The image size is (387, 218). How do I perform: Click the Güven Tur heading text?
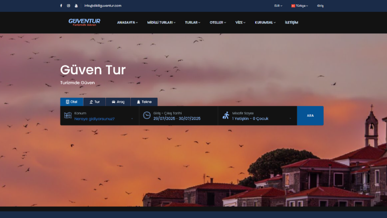point(93,70)
